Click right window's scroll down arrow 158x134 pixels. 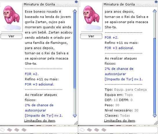(155, 116)
